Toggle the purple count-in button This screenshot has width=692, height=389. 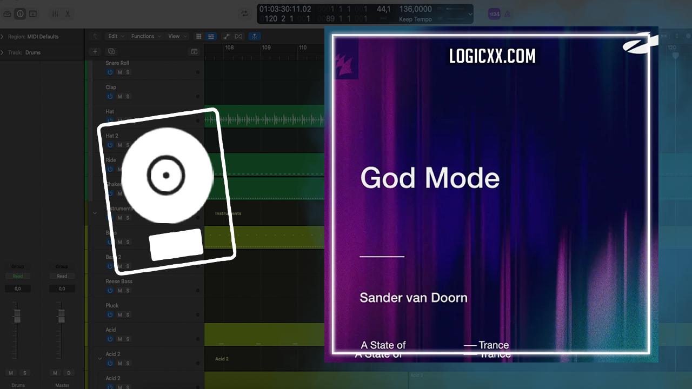(494, 14)
